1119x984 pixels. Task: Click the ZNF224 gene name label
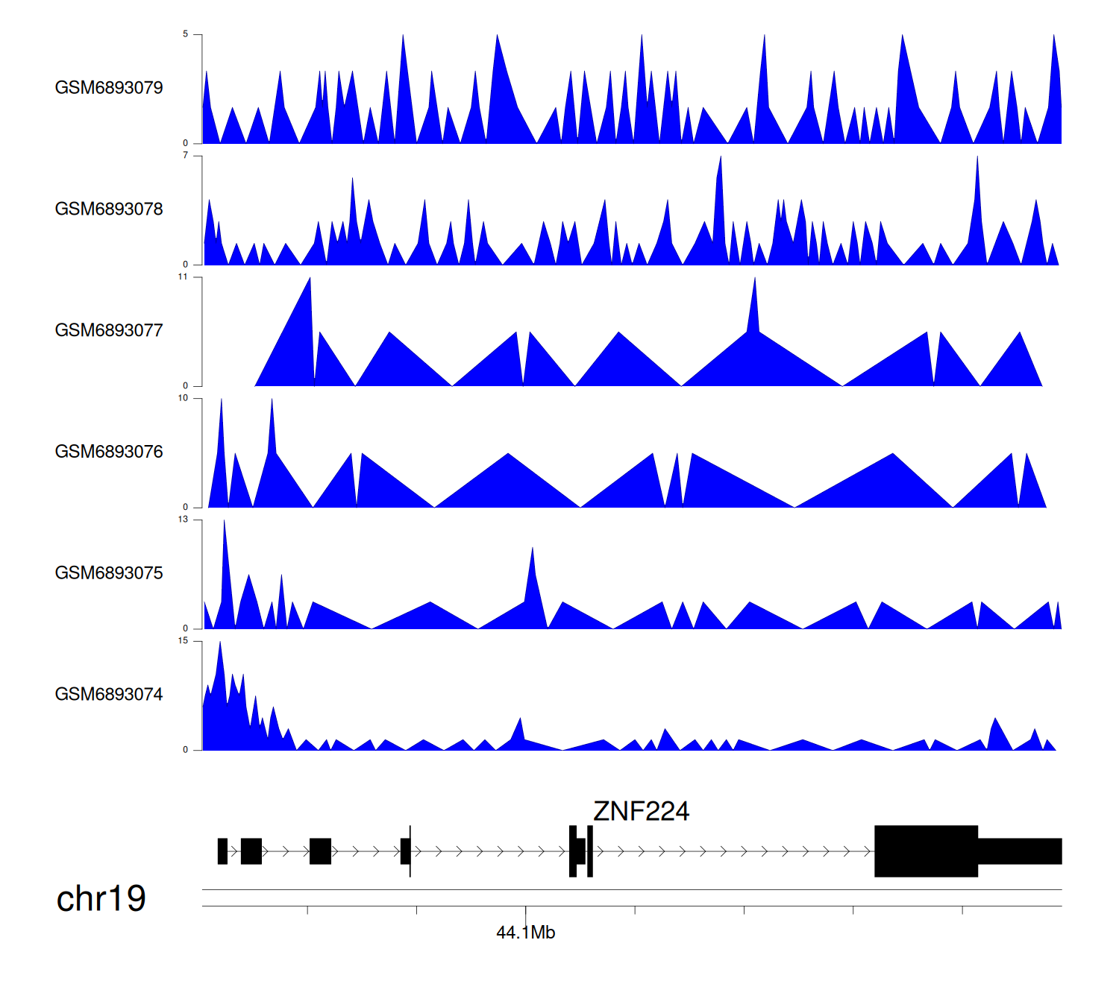pyautogui.click(x=641, y=811)
